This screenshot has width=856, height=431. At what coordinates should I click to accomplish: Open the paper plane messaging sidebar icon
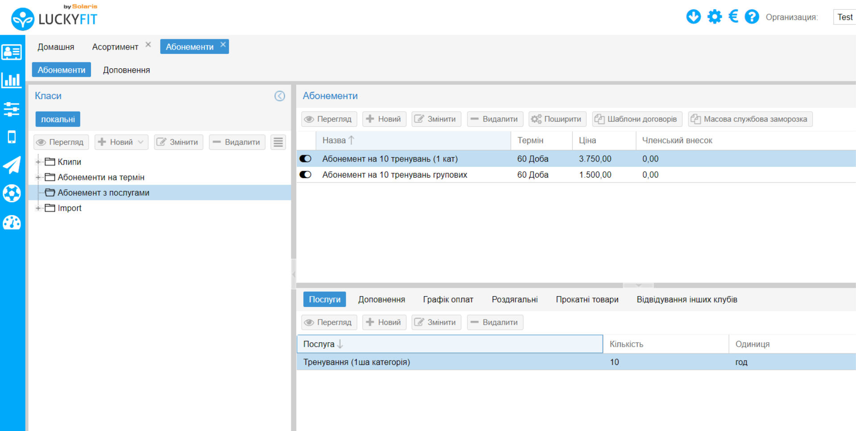click(x=12, y=165)
